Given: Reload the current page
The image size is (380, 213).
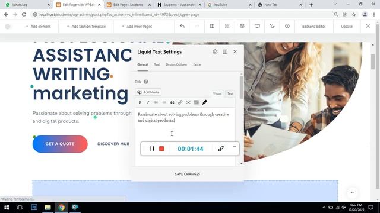Looking at the screenshot, I should (x=24, y=14).
